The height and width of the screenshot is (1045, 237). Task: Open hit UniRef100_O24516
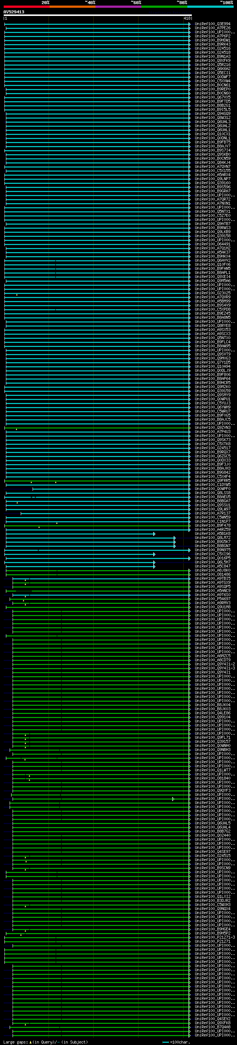point(213,48)
